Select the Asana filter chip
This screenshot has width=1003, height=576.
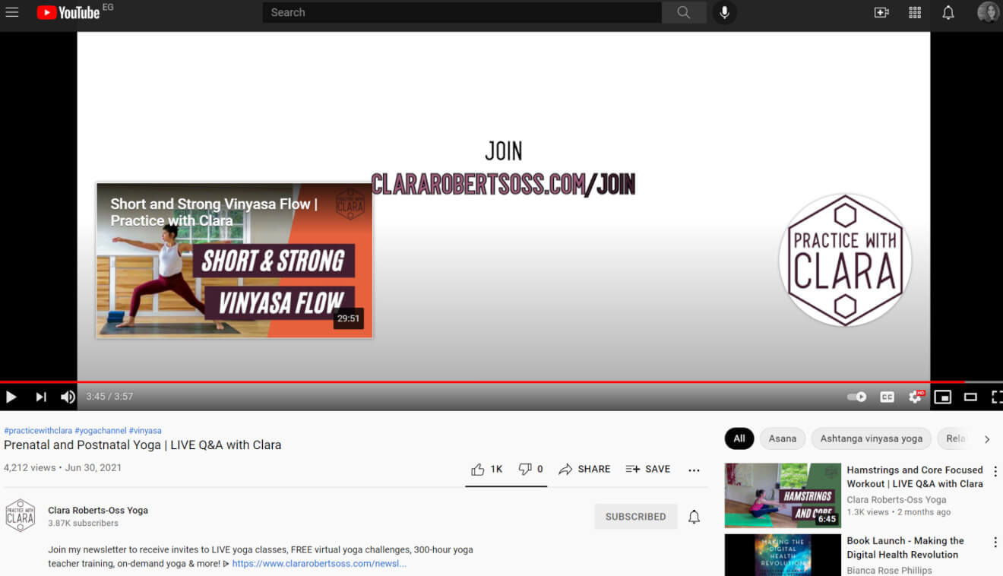[x=783, y=438]
